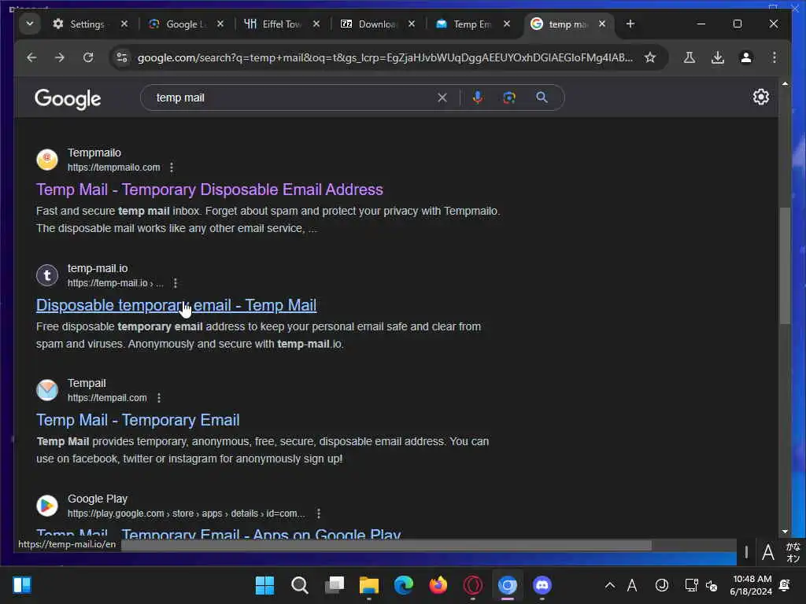Show hidden system tray icons

(x=610, y=585)
